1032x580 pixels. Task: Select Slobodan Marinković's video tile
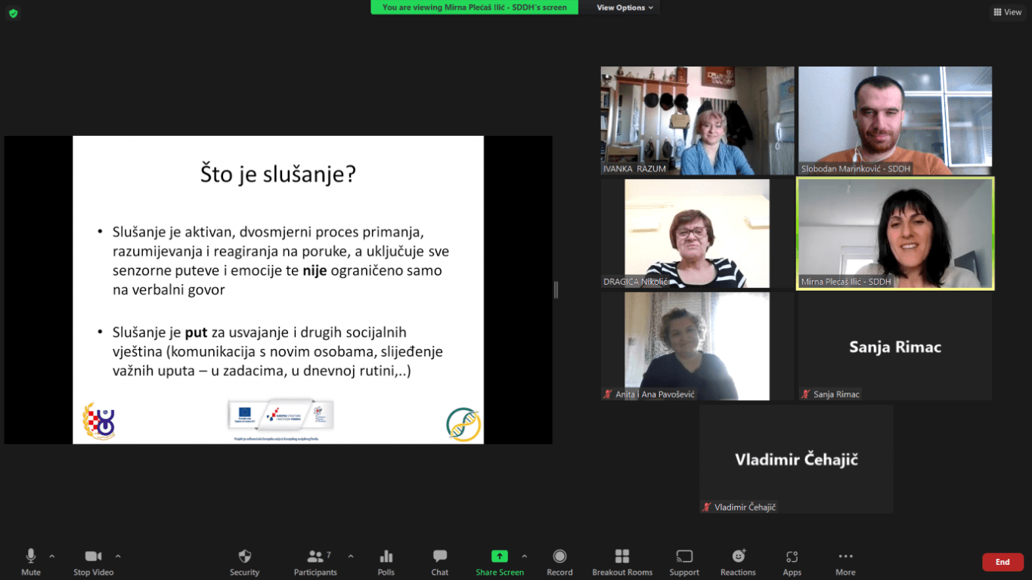(x=895, y=121)
